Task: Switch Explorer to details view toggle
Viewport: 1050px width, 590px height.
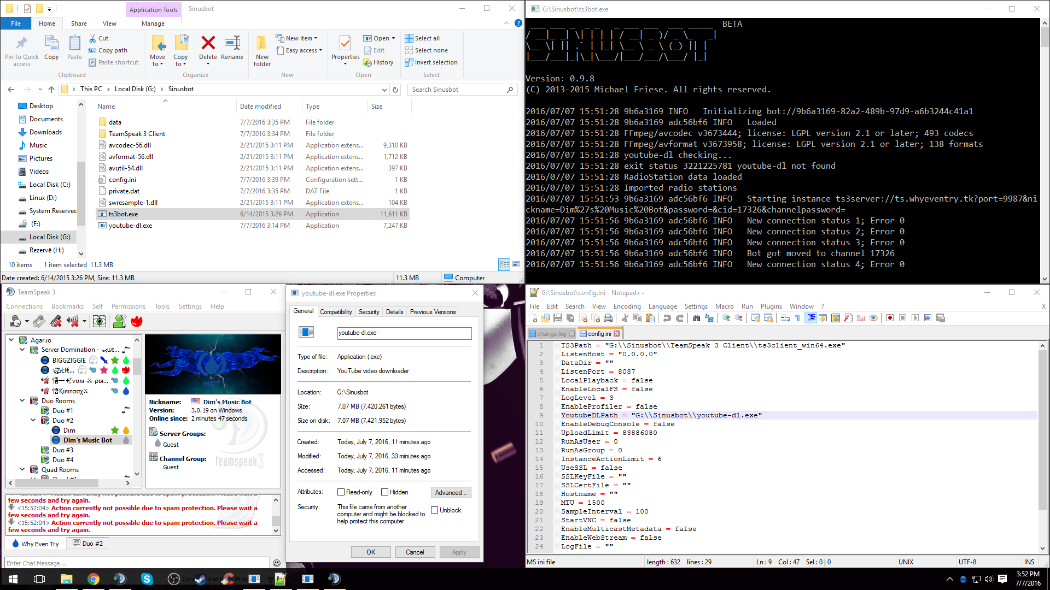Action: click(x=504, y=264)
